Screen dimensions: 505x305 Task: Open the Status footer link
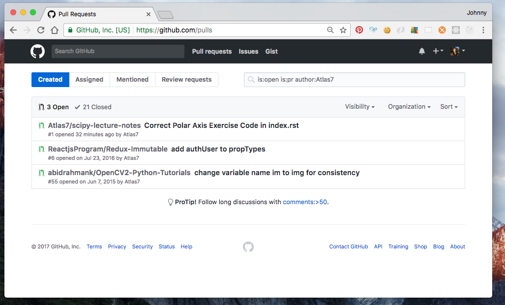pos(167,246)
